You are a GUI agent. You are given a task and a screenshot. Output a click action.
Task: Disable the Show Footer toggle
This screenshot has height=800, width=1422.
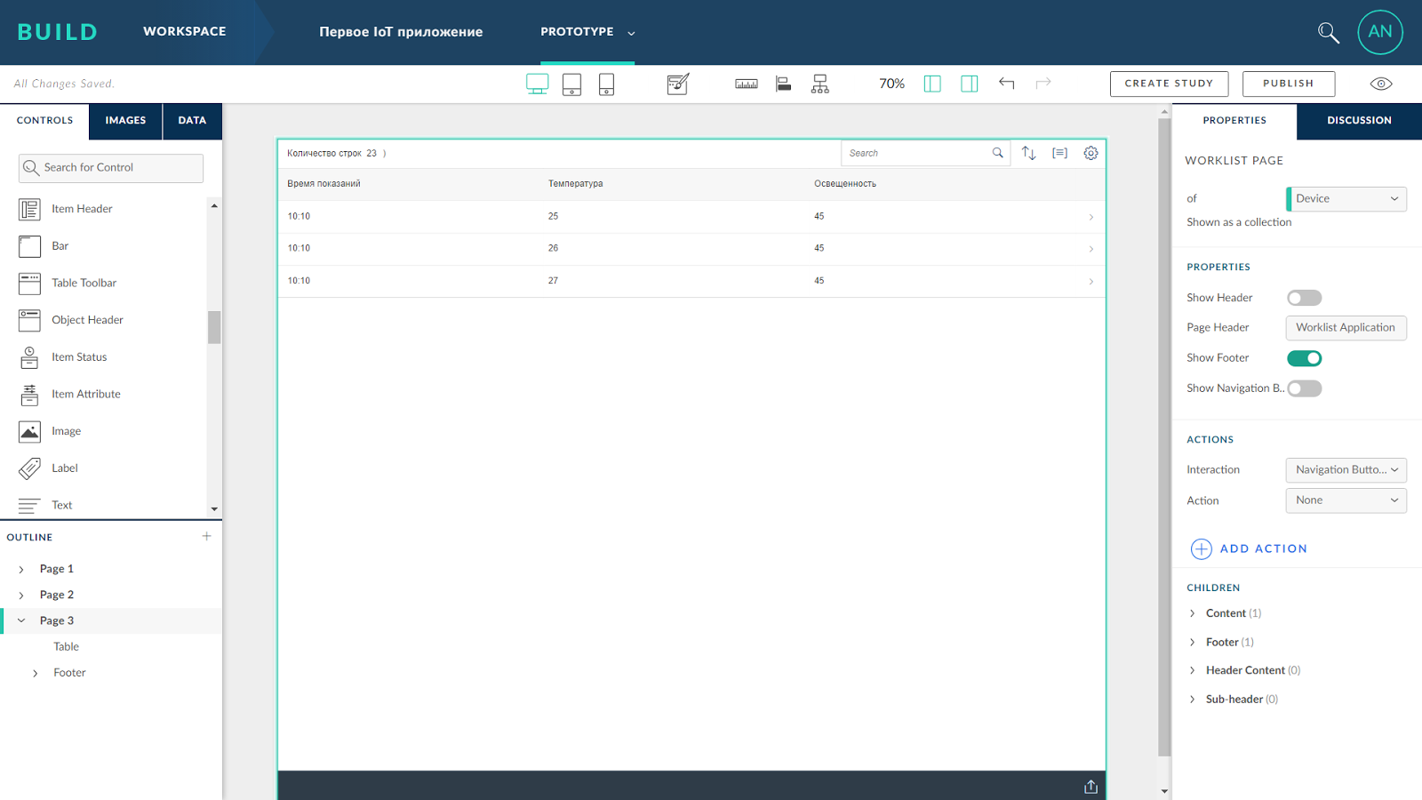click(1304, 357)
